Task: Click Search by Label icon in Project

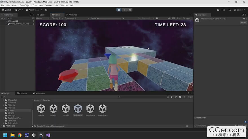Action: point(176,97)
